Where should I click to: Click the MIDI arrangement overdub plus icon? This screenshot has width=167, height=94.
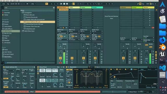click(71, 4)
